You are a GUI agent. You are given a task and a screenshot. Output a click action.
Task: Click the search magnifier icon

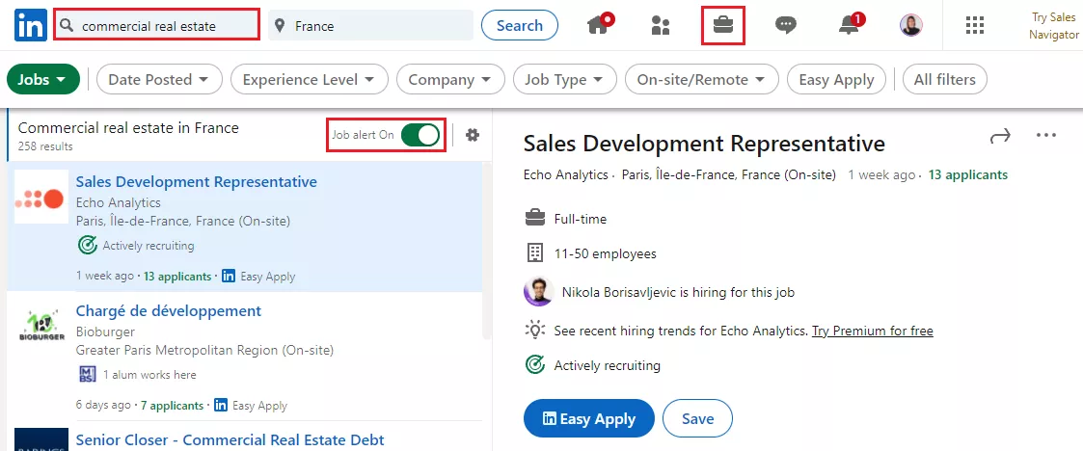[x=67, y=26]
